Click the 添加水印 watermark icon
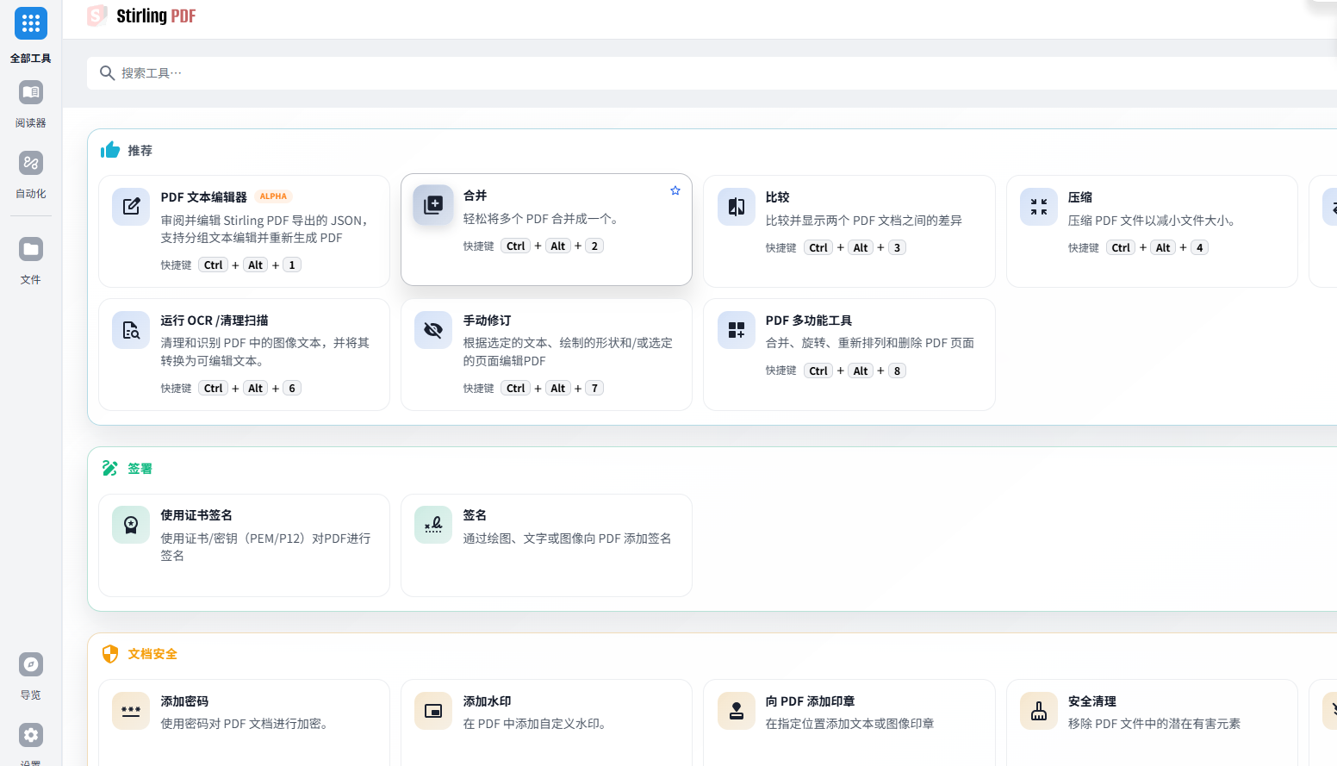 click(433, 711)
